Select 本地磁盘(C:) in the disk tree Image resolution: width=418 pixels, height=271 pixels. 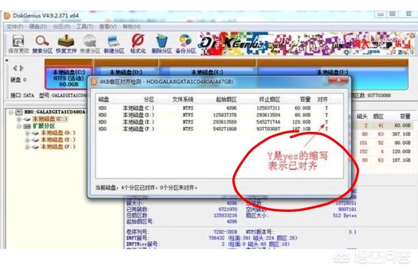click(x=50, y=119)
